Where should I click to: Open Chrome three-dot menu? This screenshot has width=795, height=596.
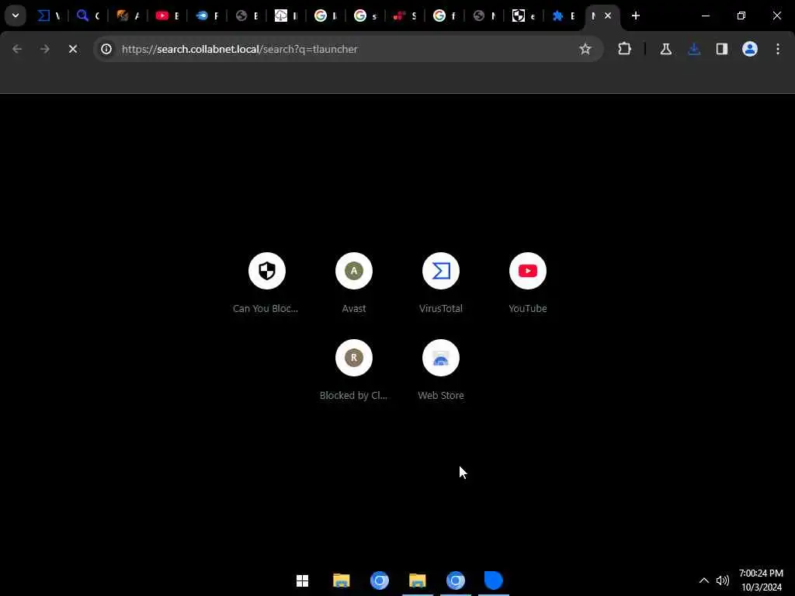pyautogui.click(x=778, y=49)
